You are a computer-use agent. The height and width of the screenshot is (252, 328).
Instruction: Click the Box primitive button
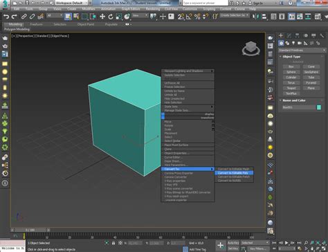pyautogui.click(x=291, y=66)
